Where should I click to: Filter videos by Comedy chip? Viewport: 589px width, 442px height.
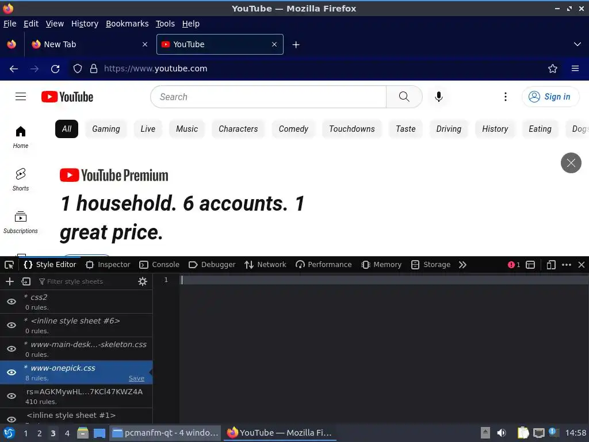tap(293, 129)
